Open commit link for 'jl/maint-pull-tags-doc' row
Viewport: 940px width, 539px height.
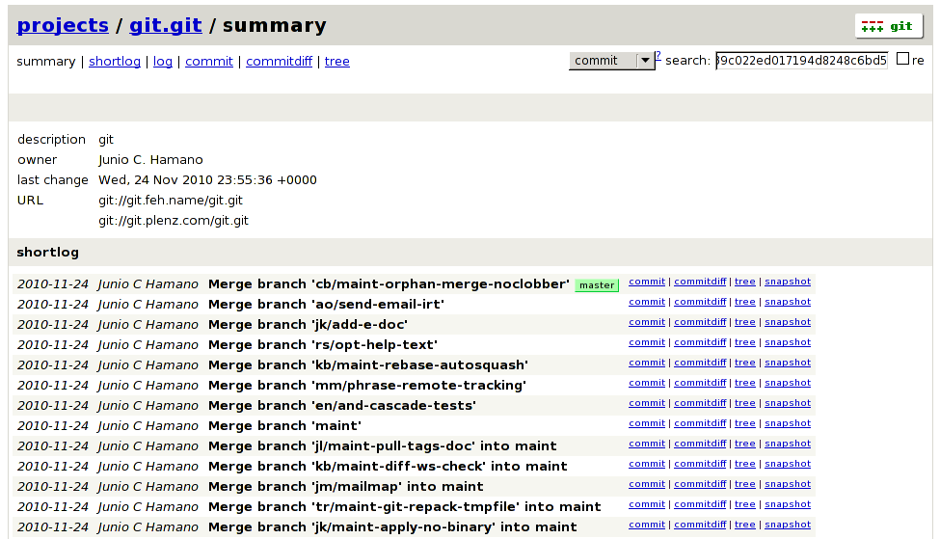pyautogui.click(x=647, y=444)
